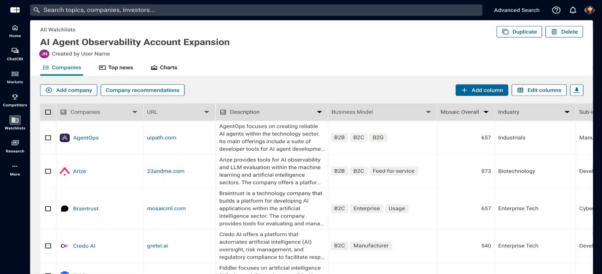Open the help question mark icon
This screenshot has height=274, width=602.
coord(556,10)
